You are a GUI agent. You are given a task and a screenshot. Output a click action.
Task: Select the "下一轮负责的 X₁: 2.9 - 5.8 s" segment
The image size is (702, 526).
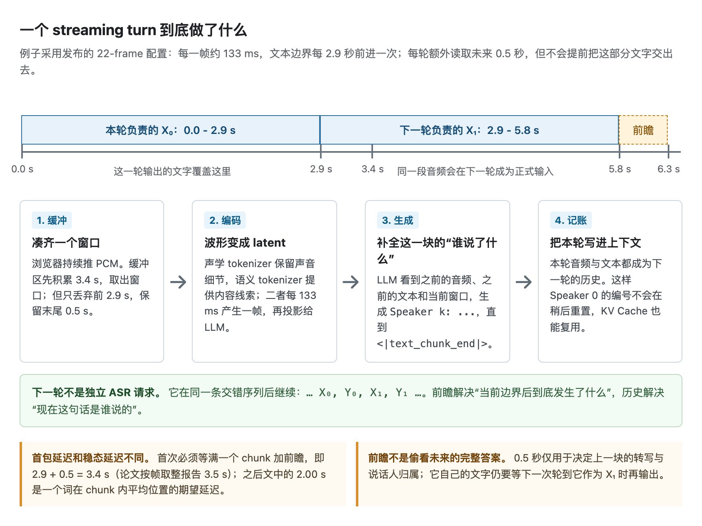click(469, 130)
